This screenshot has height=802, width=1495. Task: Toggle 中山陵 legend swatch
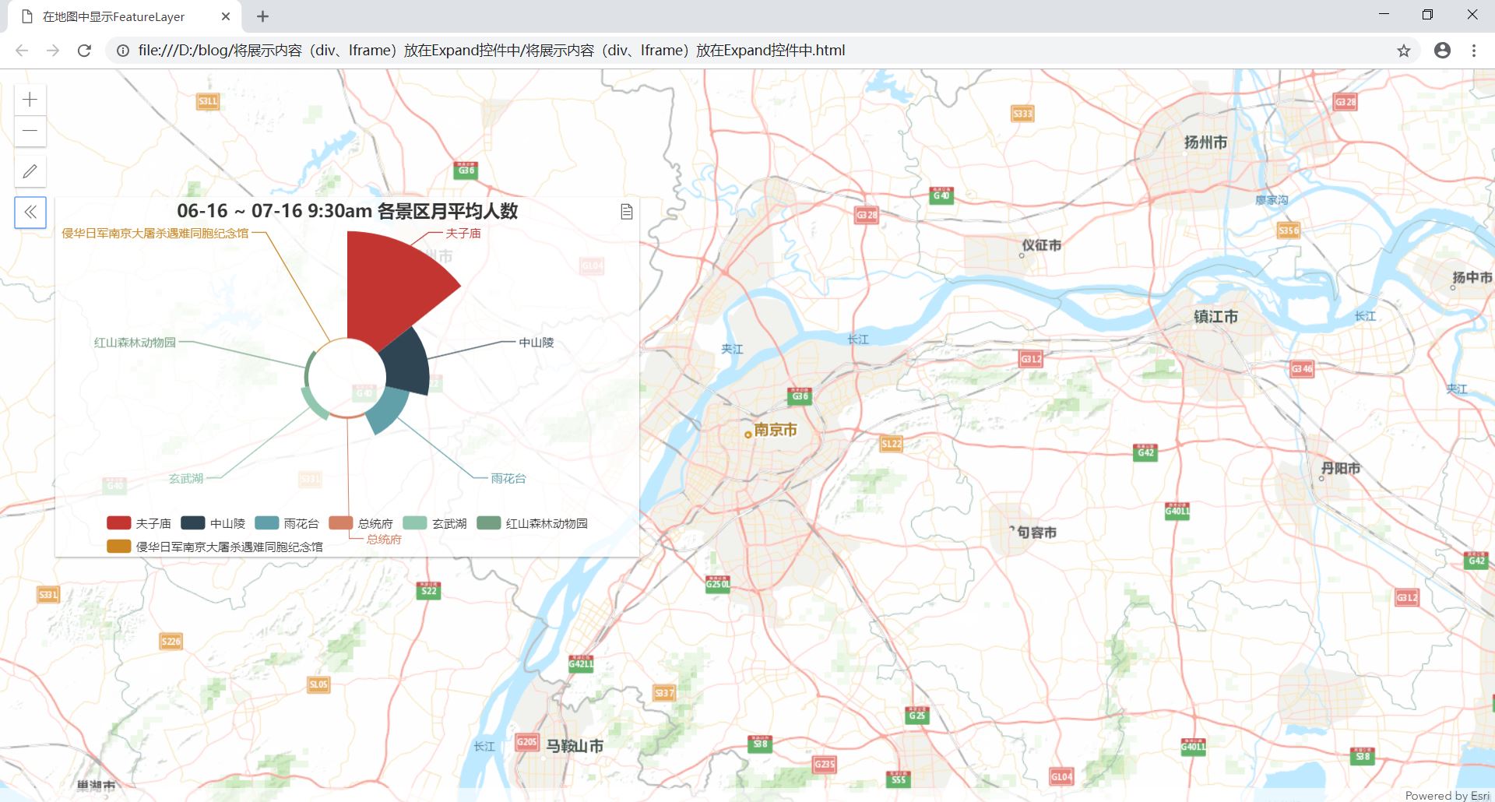pos(192,523)
